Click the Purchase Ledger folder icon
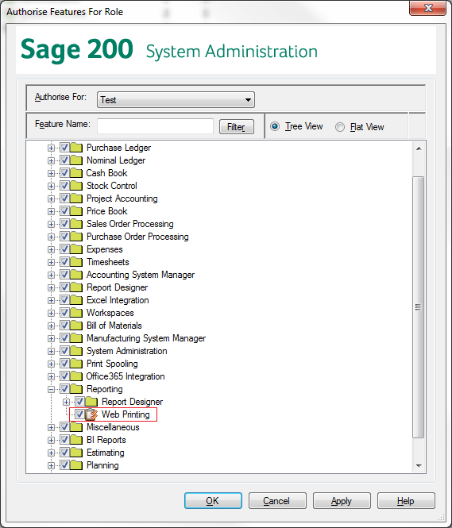Viewport: 452px width, 528px height. 76,148
